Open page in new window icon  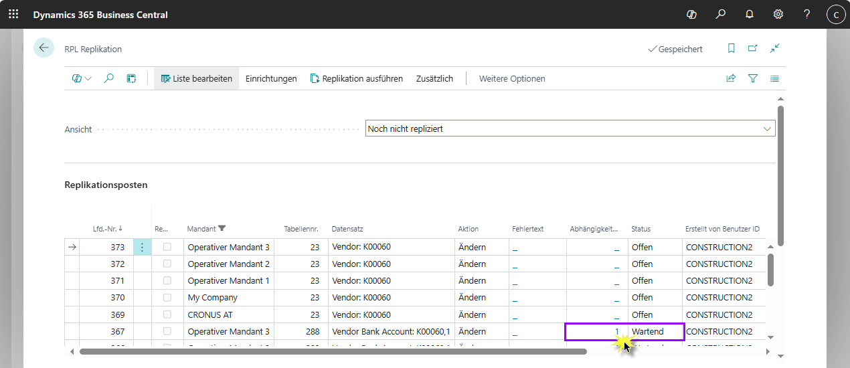coord(752,48)
